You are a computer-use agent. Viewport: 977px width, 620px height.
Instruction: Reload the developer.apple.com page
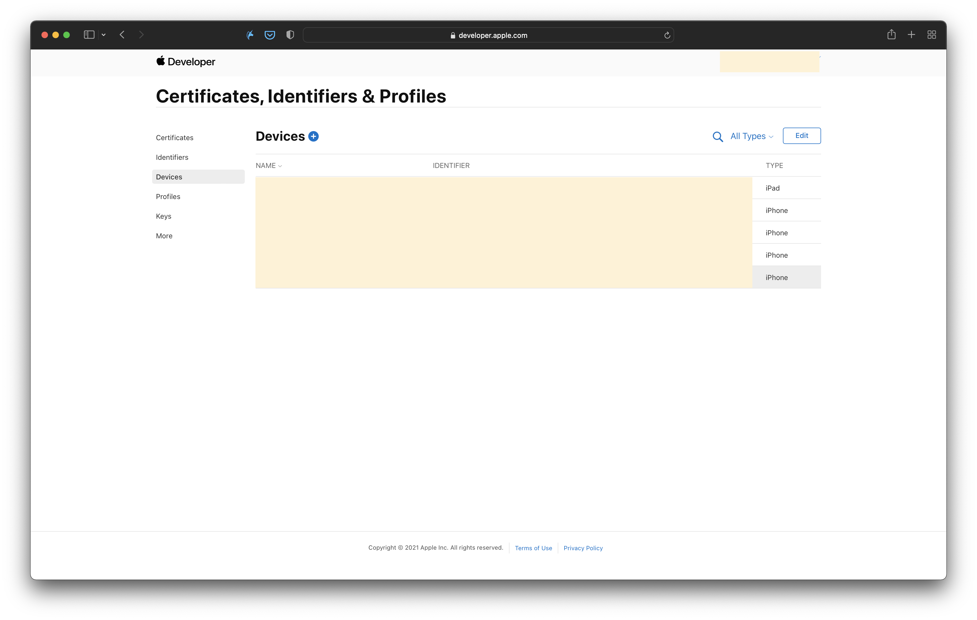point(667,35)
